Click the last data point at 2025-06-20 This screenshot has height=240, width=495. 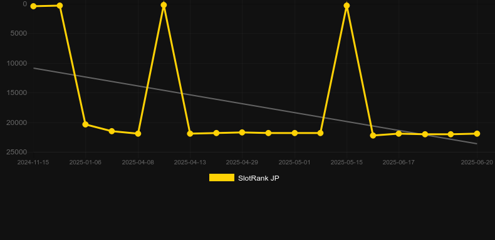point(477,134)
